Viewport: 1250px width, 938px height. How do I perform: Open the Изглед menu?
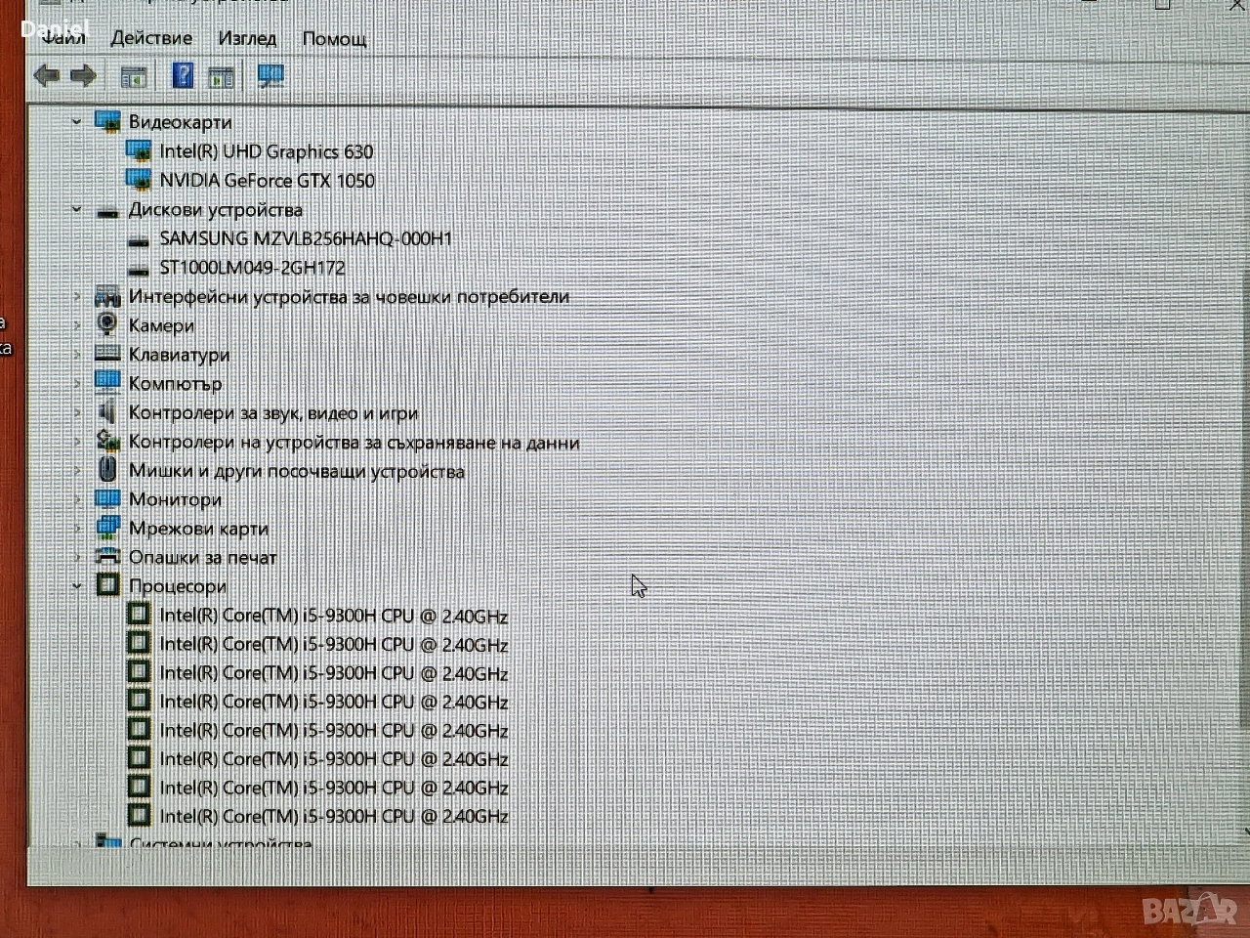coord(247,38)
